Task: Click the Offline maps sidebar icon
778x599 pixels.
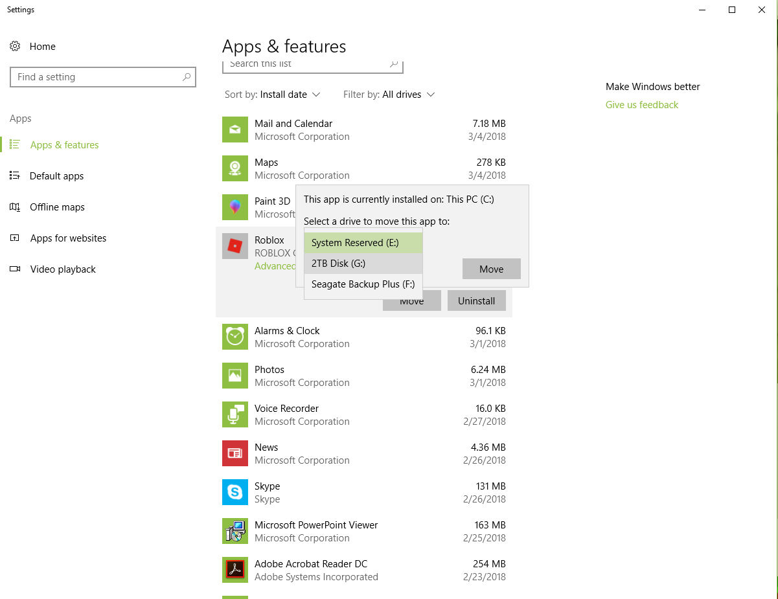Action: click(15, 207)
